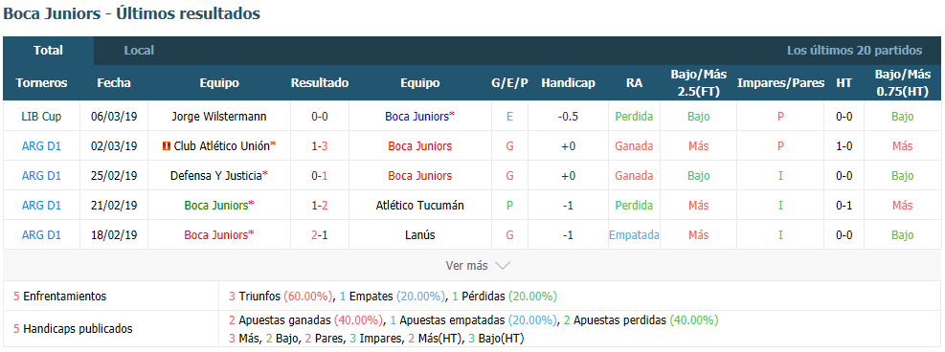Click the 2-1 result against Lanús
The height and width of the screenshot is (352, 945).
coord(320,234)
